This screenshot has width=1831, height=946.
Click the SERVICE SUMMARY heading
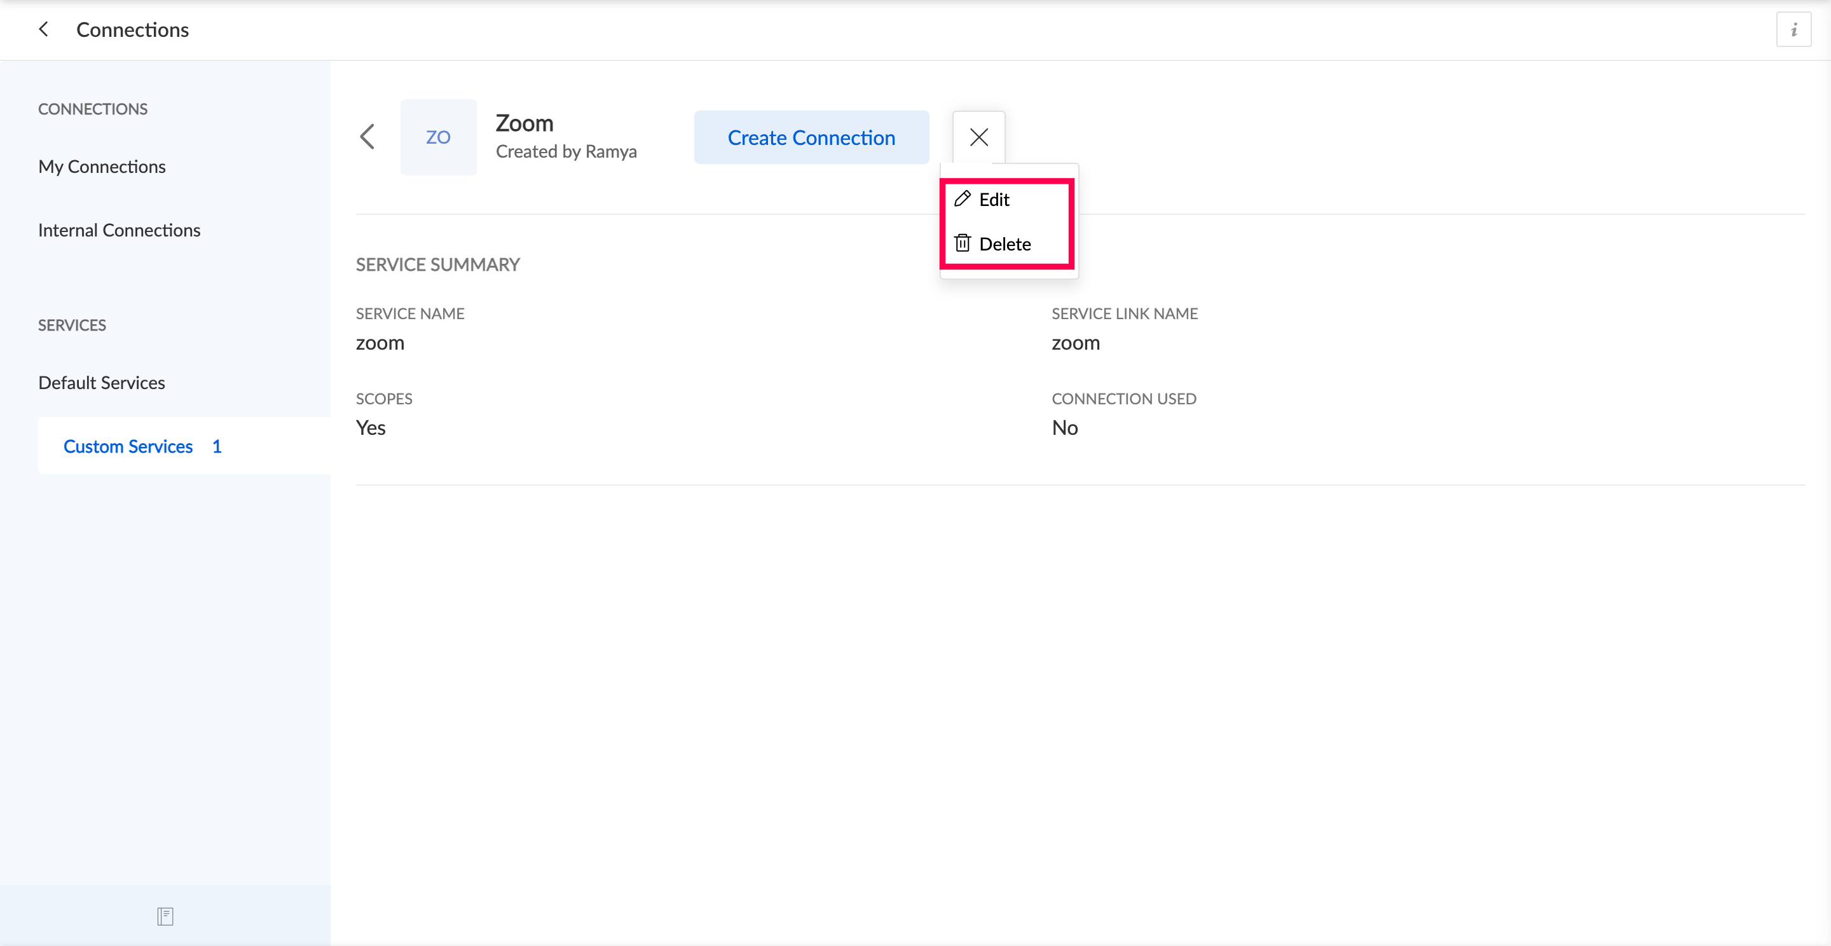tap(438, 265)
